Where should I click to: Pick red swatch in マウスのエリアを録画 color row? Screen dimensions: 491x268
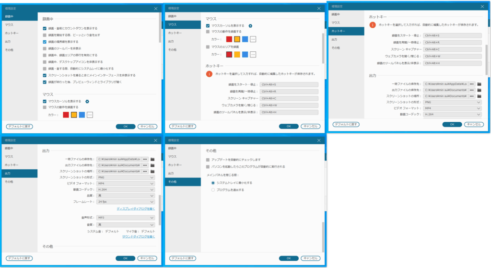229,54
